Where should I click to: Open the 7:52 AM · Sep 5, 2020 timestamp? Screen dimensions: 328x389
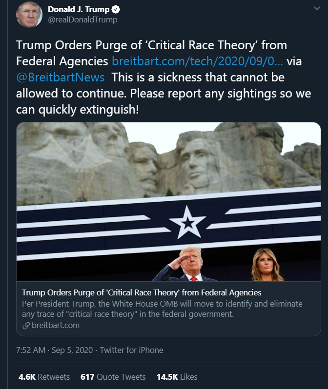click(54, 350)
